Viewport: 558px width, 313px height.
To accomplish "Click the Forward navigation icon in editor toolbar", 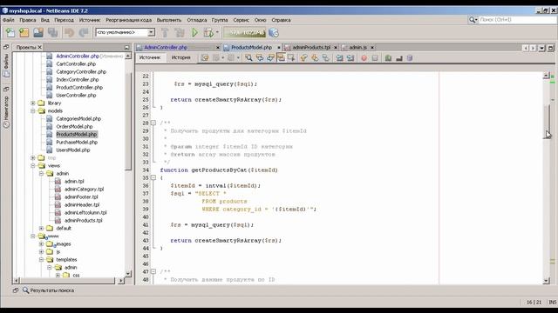I will pos(231,58).
